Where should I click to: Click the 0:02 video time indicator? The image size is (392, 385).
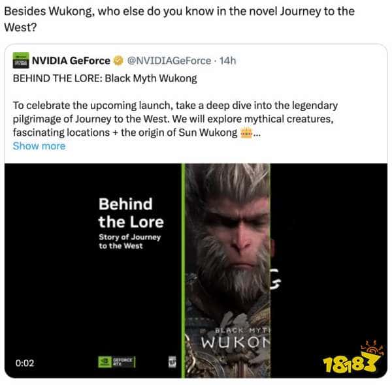(x=25, y=363)
